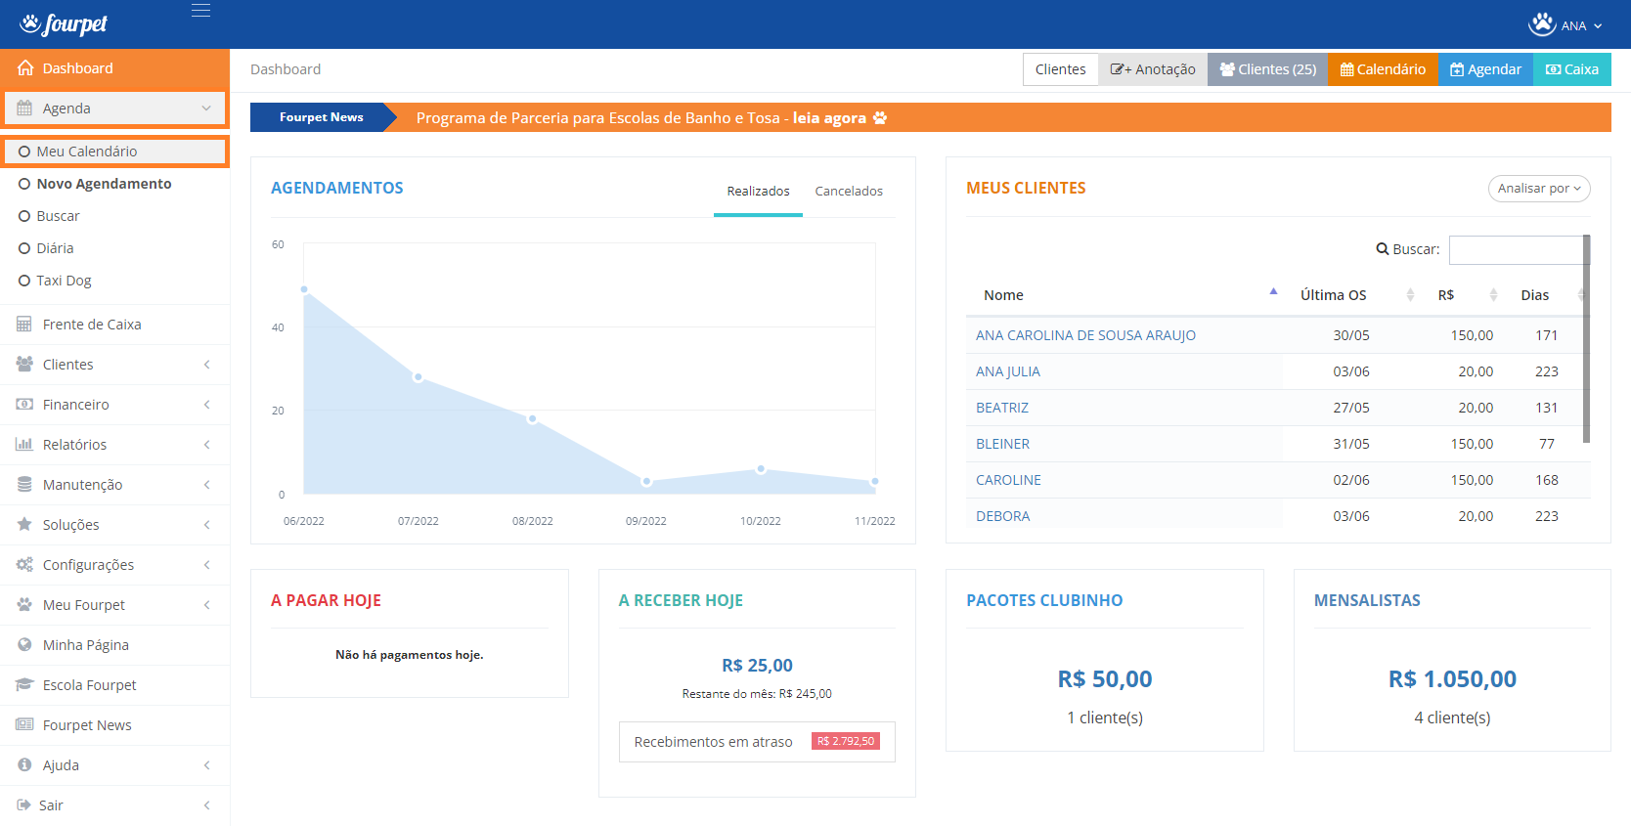Click the Soluções star icon

click(24, 525)
